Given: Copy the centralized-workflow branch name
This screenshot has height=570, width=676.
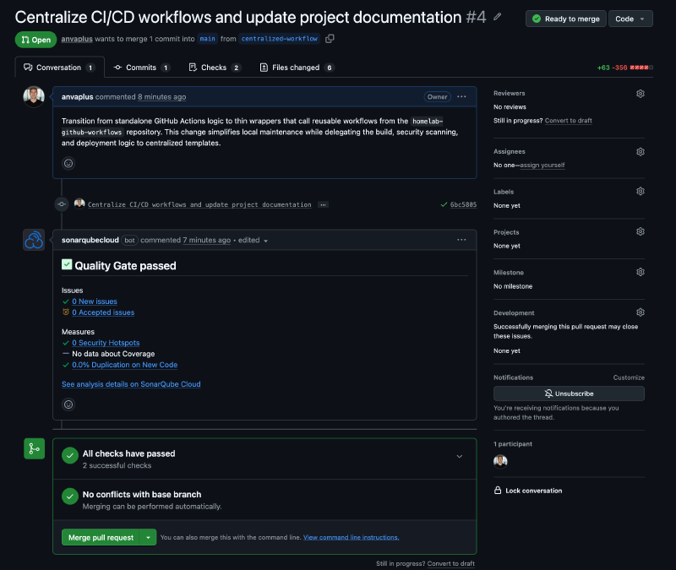Looking at the screenshot, I should (330, 39).
